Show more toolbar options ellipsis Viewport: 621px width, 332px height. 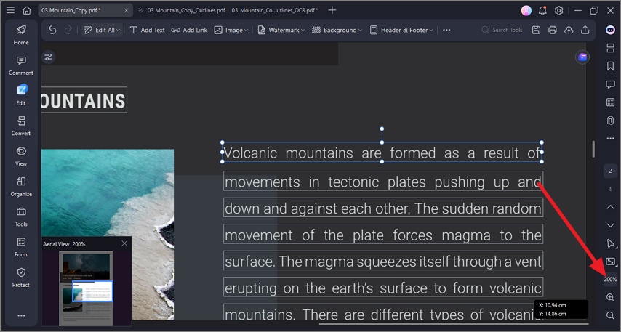446,30
